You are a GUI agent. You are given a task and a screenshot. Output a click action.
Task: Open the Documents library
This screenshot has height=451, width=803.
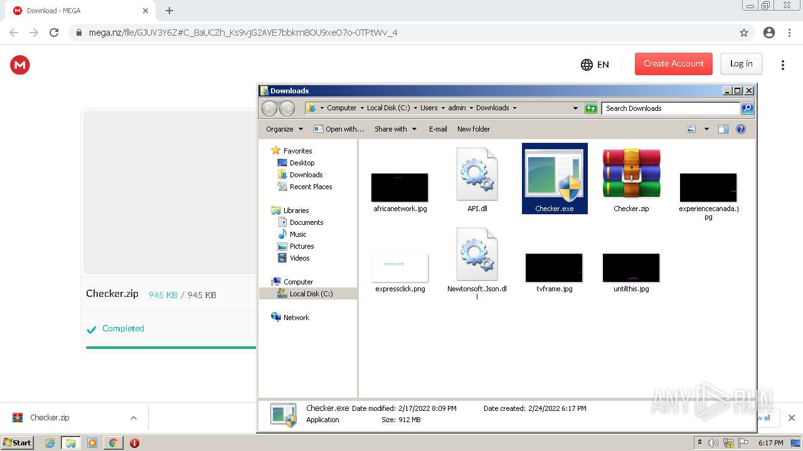[306, 222]
